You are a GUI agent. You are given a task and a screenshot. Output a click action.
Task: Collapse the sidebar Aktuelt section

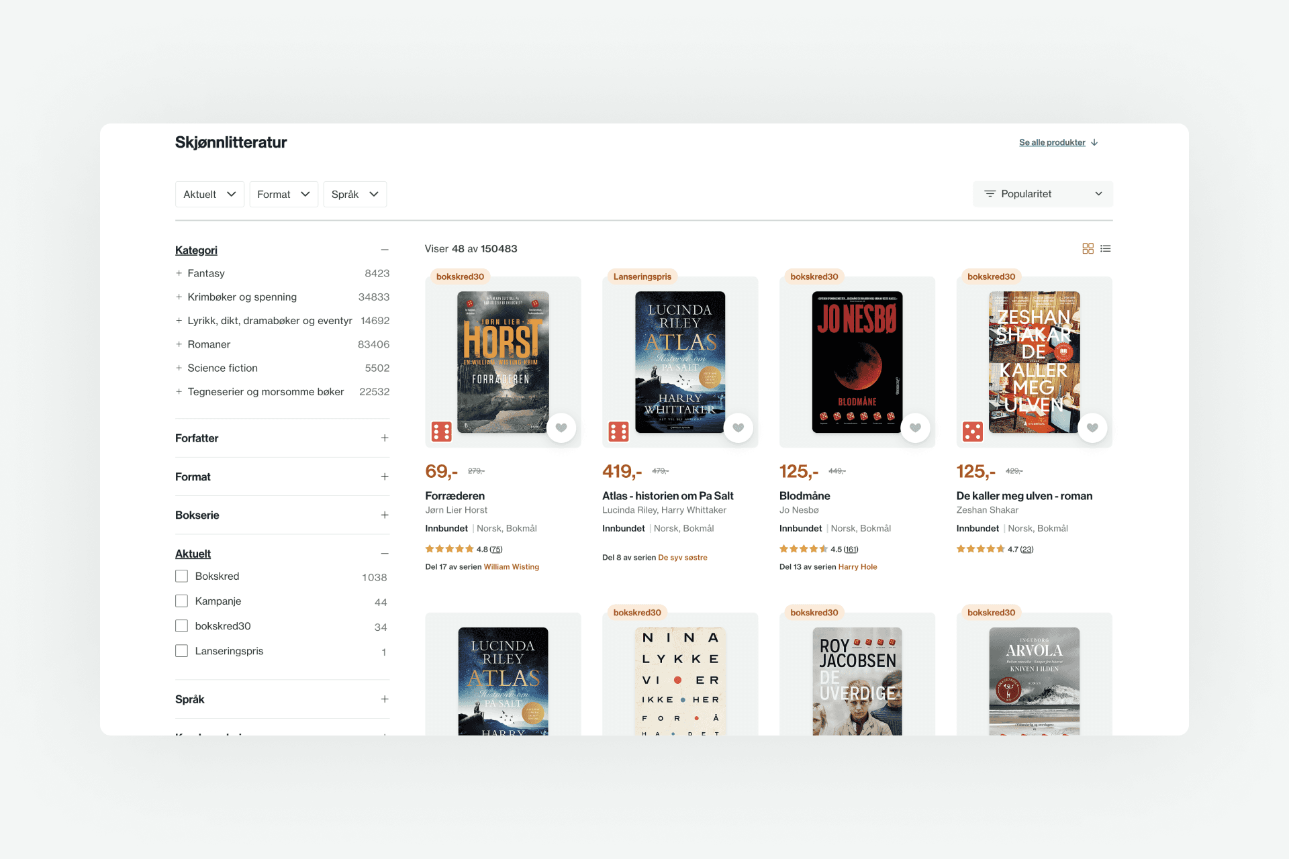click(x=385, y=554)
